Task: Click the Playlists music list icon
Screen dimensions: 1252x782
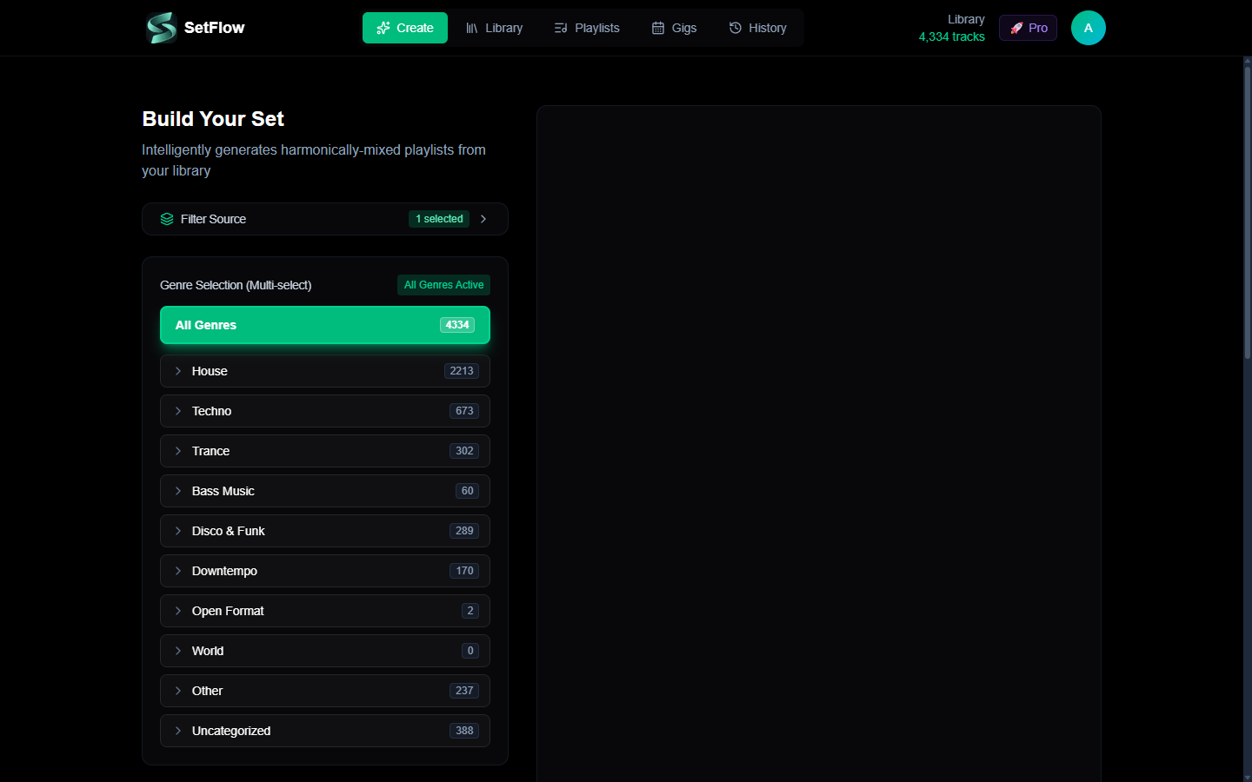Action: click(x=561, y=28)
